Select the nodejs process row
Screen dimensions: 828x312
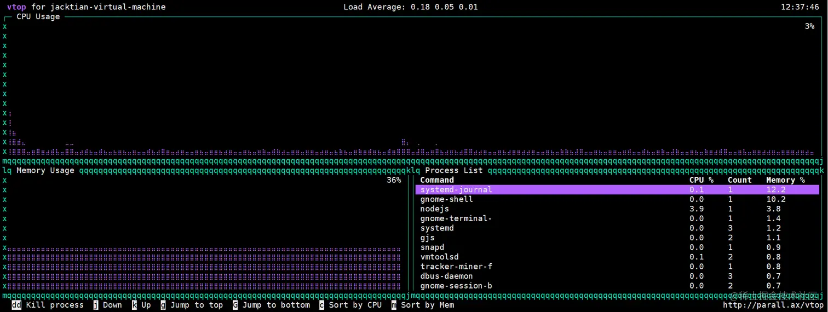pyautogui.click(x=617, y=209)
